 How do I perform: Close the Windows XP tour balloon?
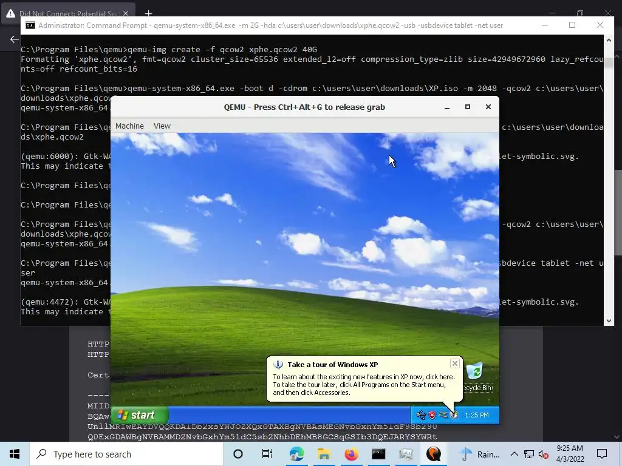(x=455, y=363)
